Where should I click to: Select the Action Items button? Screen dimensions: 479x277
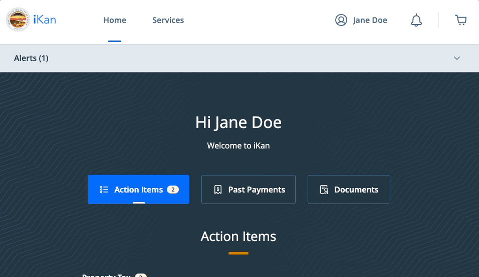(x=138, y=189)
